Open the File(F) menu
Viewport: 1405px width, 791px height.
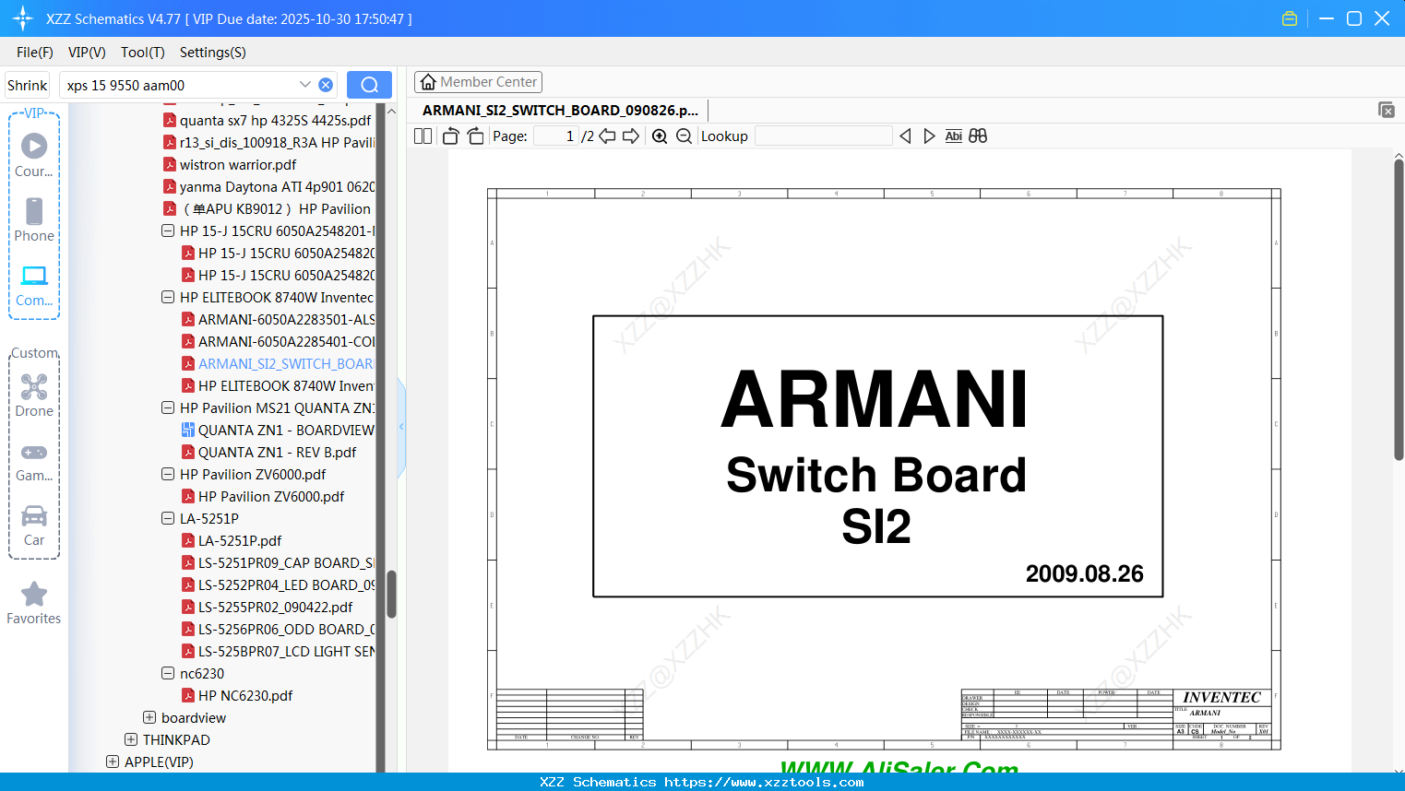[x=35, y=53]
